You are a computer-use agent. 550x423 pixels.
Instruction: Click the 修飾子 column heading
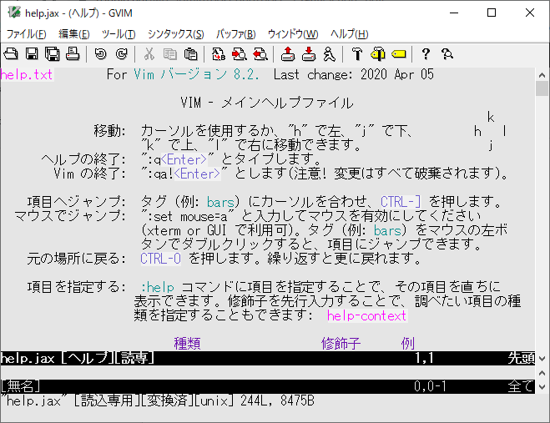coord(341,344)
